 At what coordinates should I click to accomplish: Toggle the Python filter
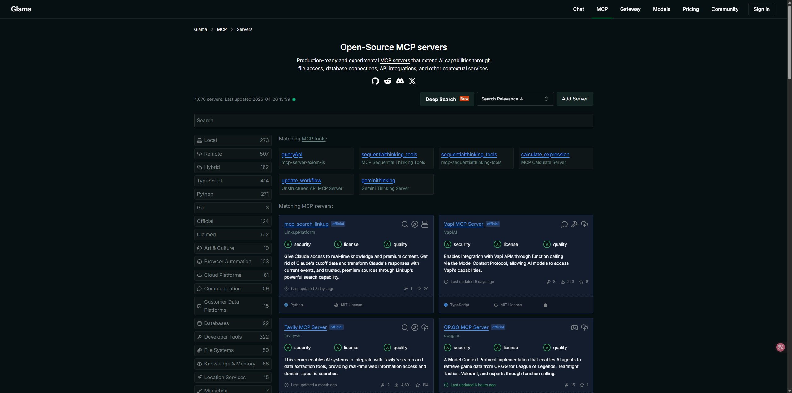[x=233, y=194]
